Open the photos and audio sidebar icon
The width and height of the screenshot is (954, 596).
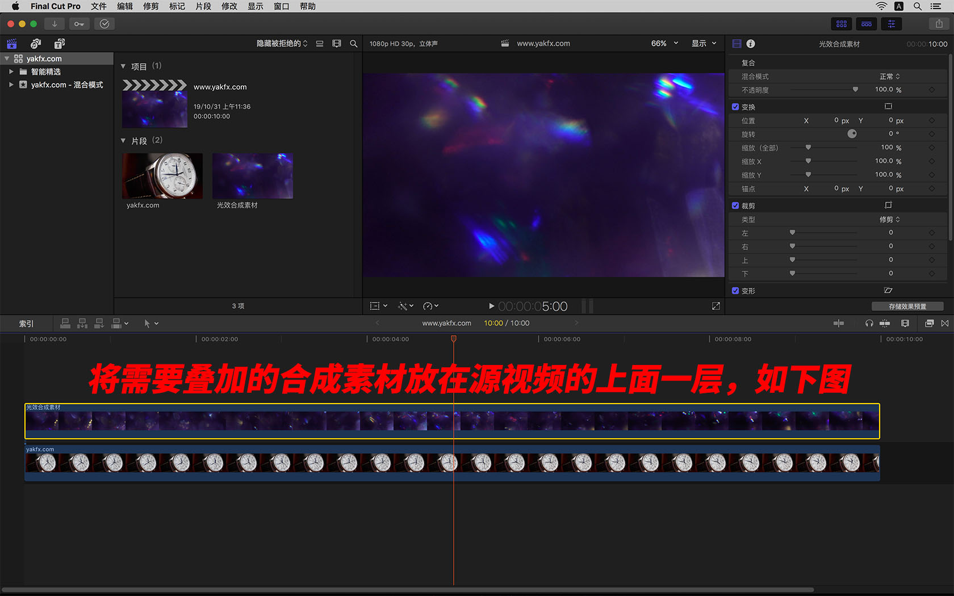(x=36, y=44)
